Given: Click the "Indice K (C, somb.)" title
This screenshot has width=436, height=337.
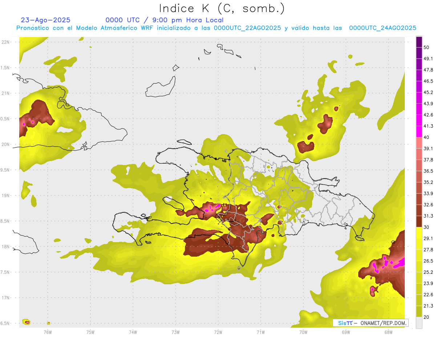Looking at the screenshot, I should coord(222,8).
